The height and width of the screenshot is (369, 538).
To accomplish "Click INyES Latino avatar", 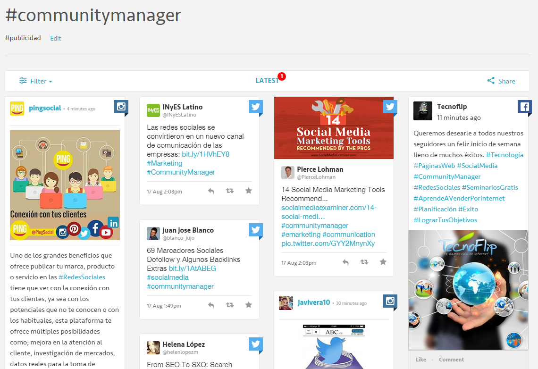I will click(153, 110).
